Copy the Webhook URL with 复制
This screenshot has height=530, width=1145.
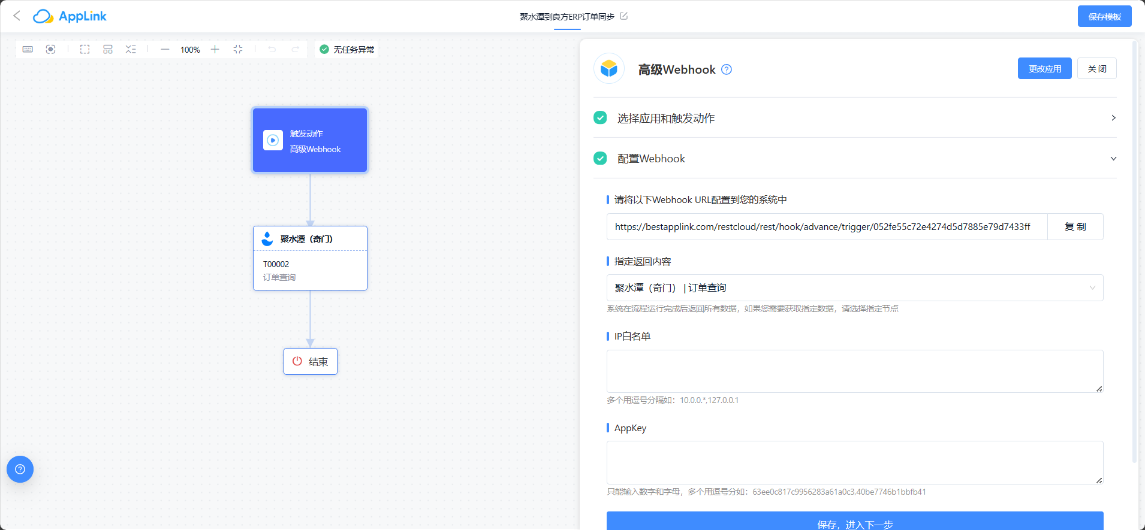tap(1075, 226)
